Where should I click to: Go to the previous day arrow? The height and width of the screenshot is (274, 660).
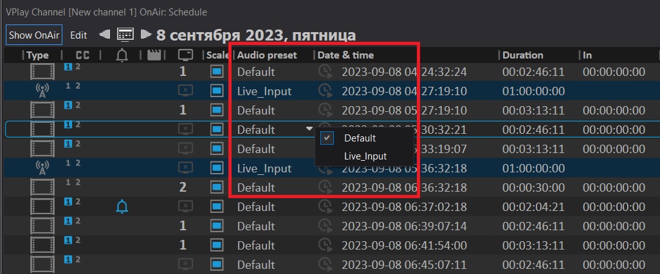point(104,35)
